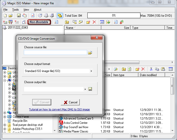Select the Advanced SystemCare 5 shortcut
The image size is (177, 140).
tap(78, 119)
